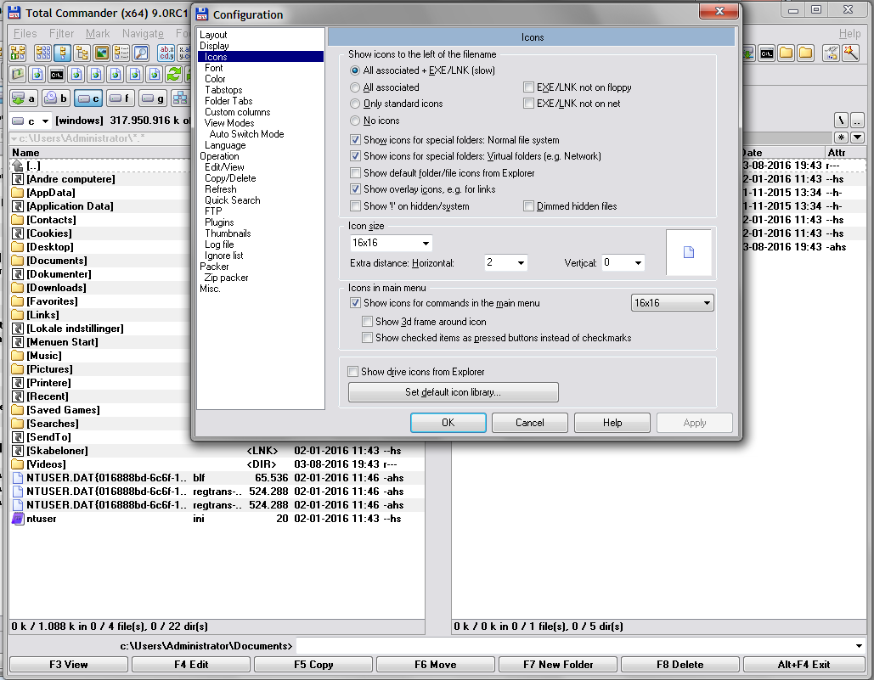The image size is (874, 680).
Task: Switch to thumbnail view mode
Action: point(102,53)
